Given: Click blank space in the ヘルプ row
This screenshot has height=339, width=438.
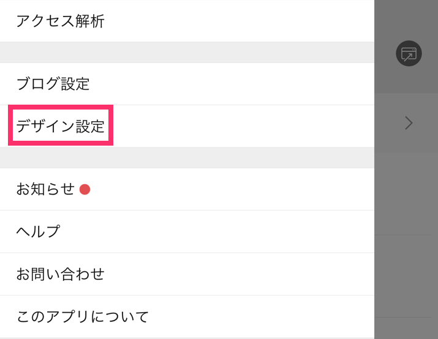Looking at the screenshot, I should (x=218, y=231).
